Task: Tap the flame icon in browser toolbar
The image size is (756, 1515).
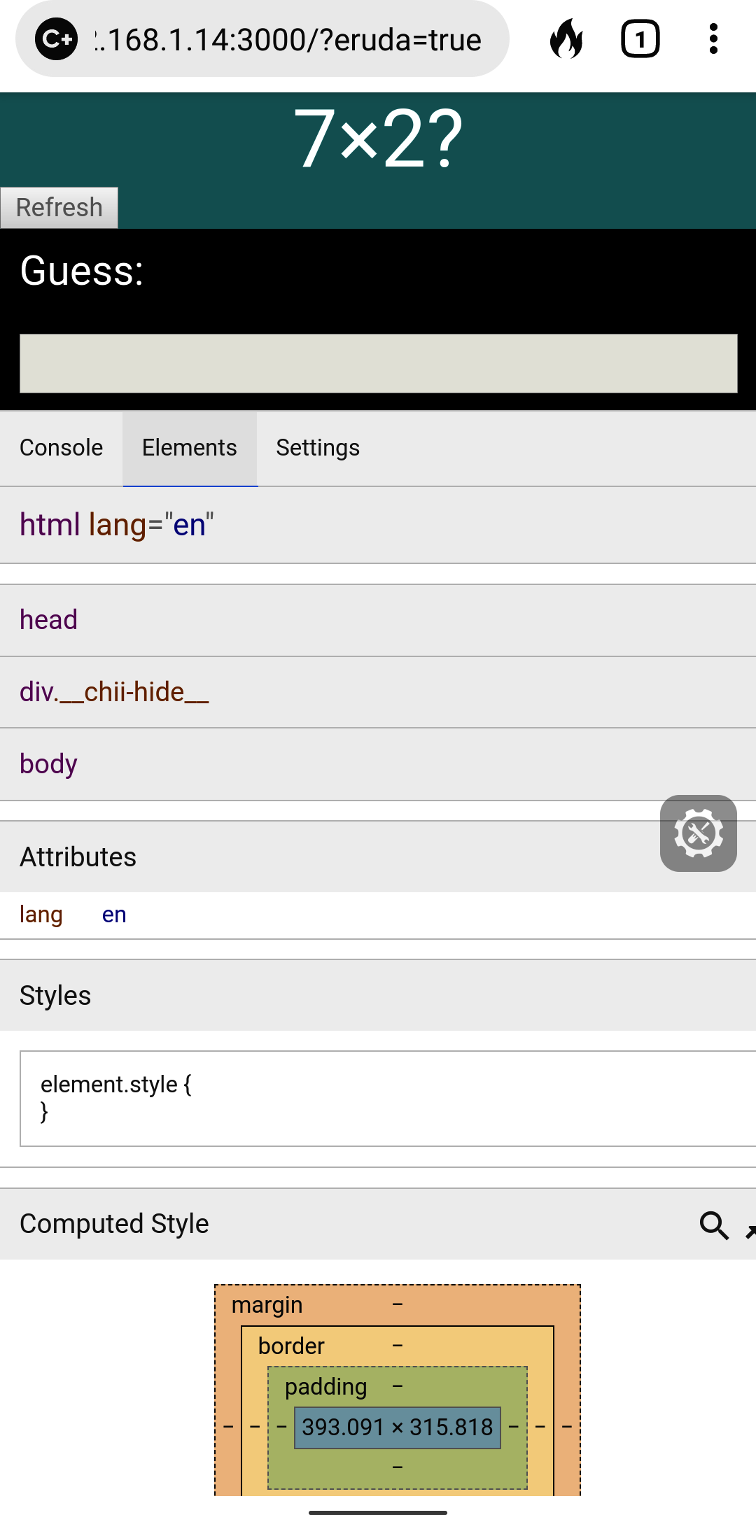Action: 566,39
